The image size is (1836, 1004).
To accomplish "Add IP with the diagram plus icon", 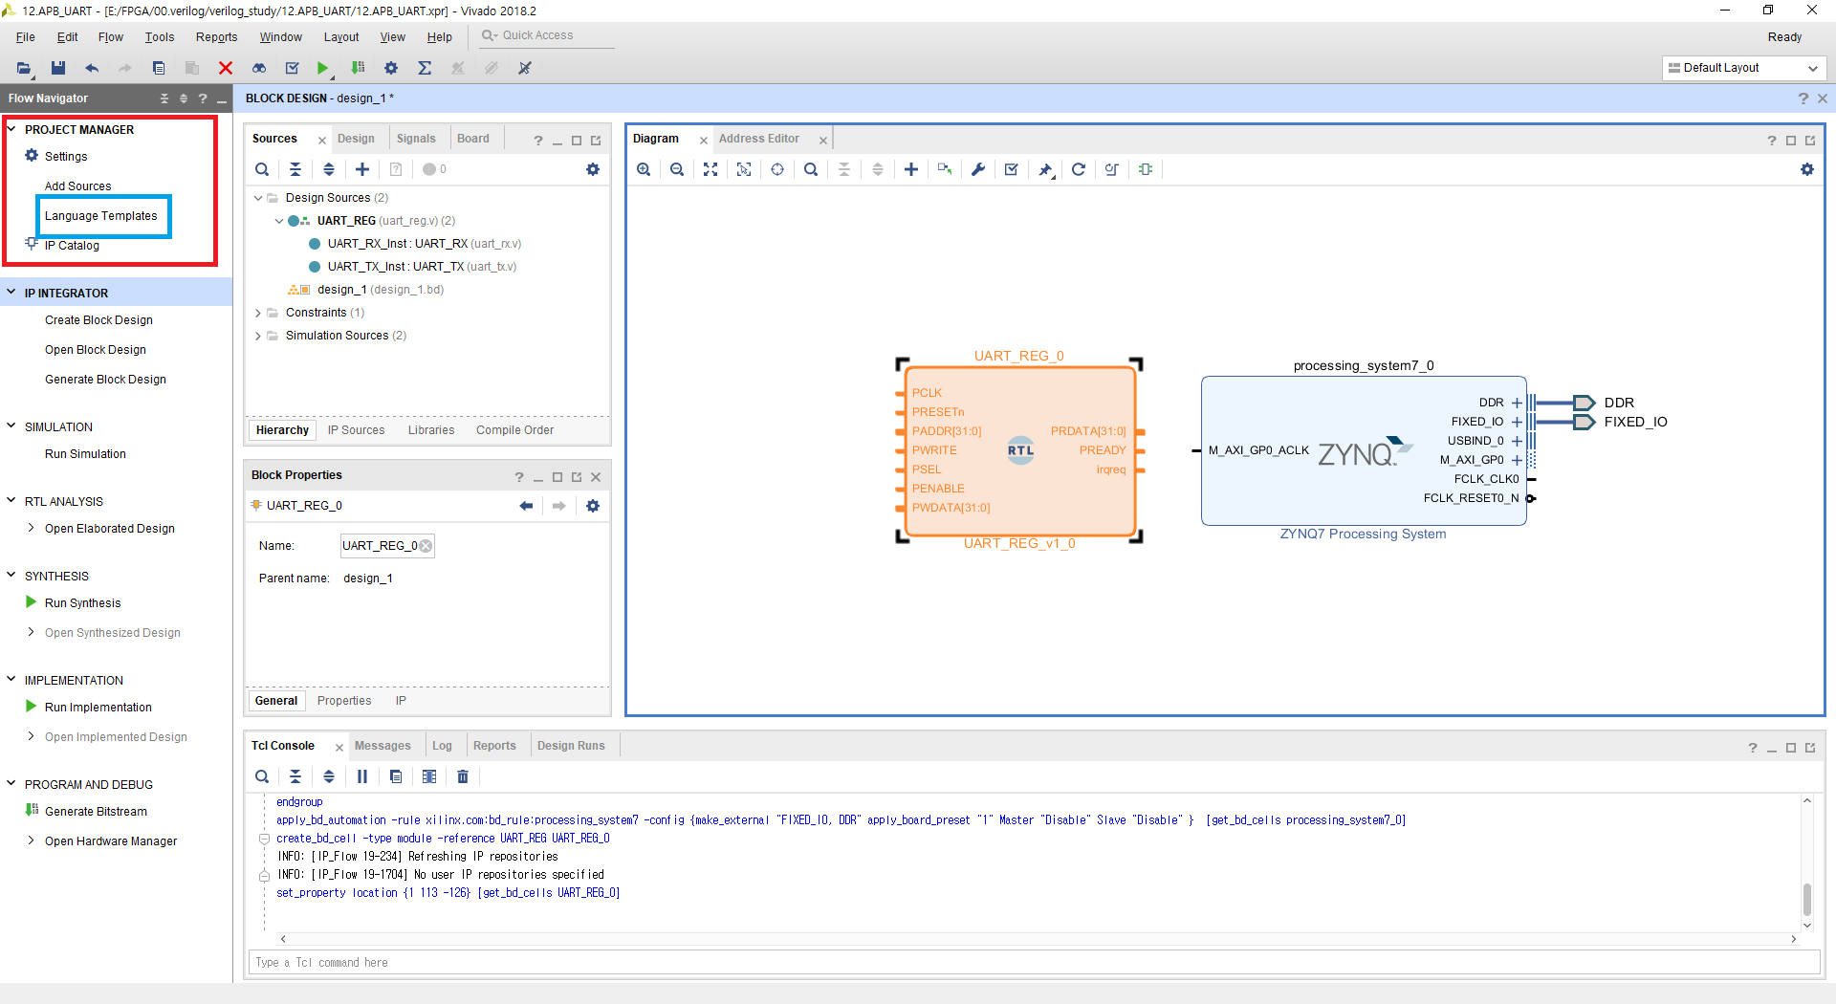I will [911, 169].
